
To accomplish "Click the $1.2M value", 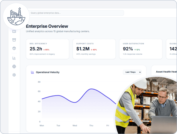I will [x=83, y=49].
